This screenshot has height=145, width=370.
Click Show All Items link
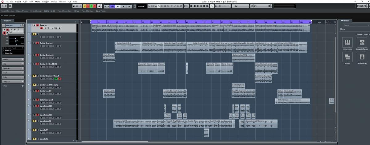(x=363, y=34)
